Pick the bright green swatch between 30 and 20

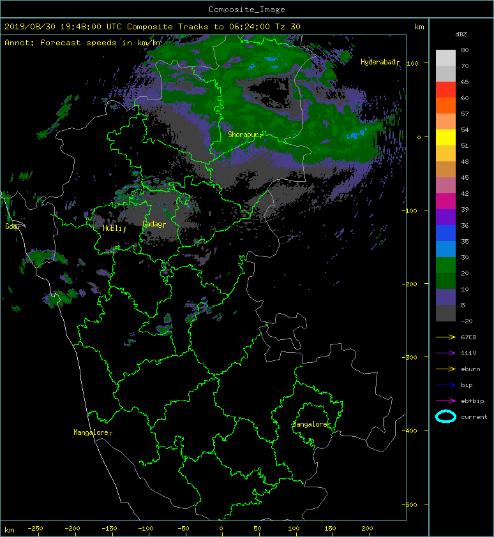445,265
